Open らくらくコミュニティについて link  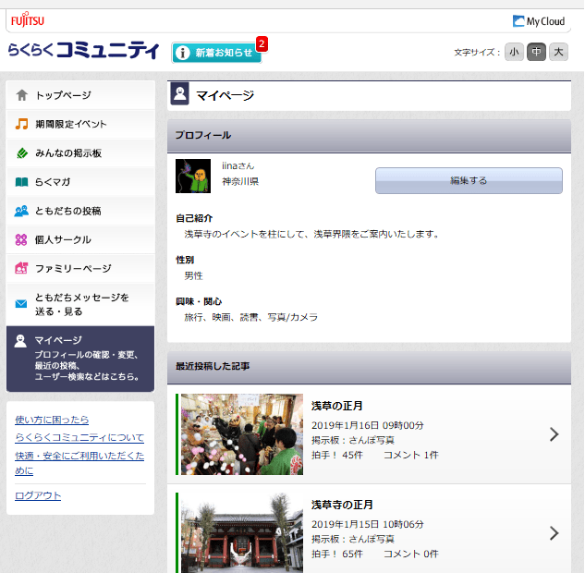coord(79,437)
